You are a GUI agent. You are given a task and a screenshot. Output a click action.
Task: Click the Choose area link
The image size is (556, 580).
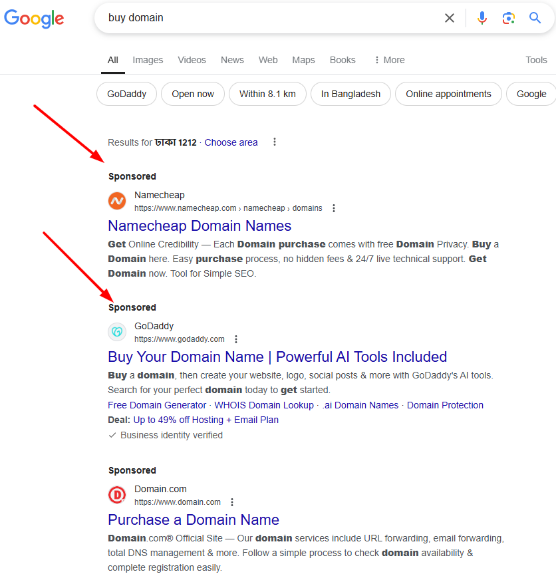(231, 142)
